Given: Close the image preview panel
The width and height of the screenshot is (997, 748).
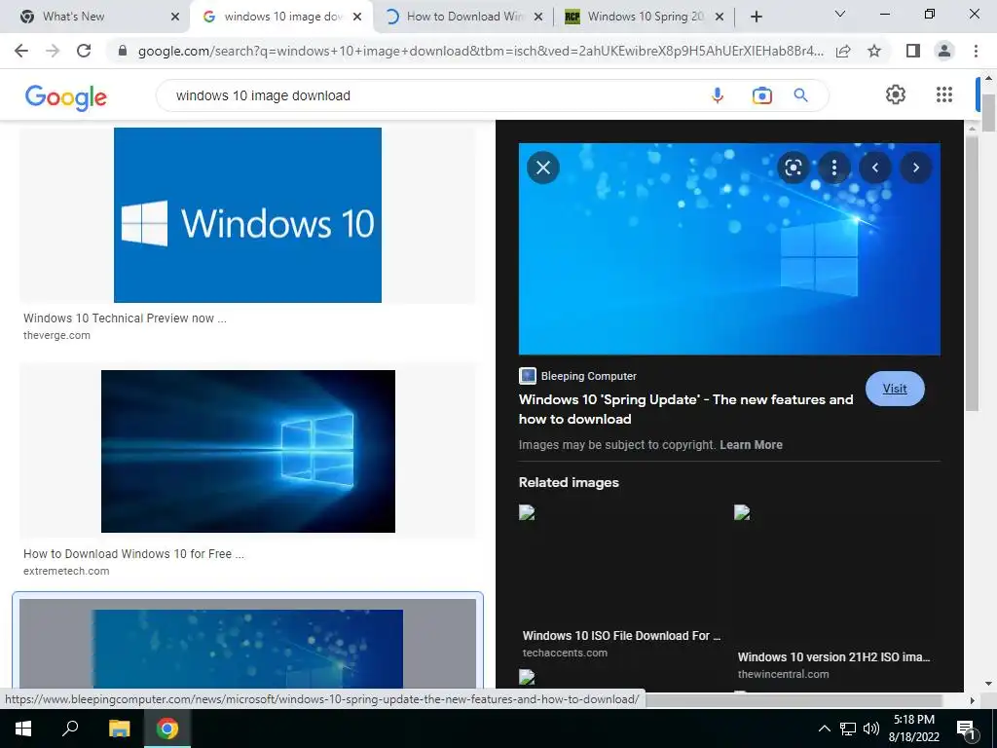Looking at the screenshot, I should pos(543,168).
